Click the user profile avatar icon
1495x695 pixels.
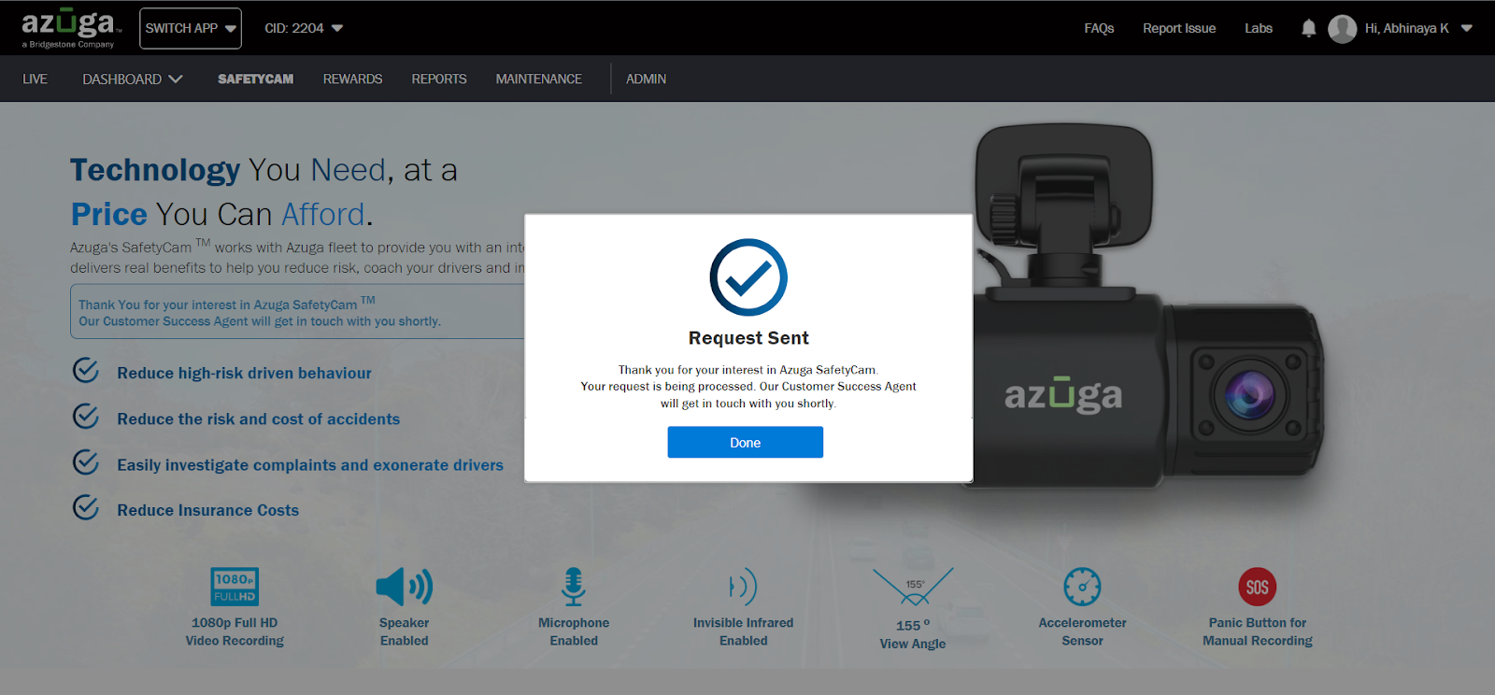coord(1342,29)
